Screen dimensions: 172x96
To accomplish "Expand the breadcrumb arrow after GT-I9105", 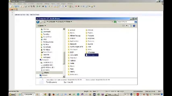I will pyautogui.click(x=65, y=22).
